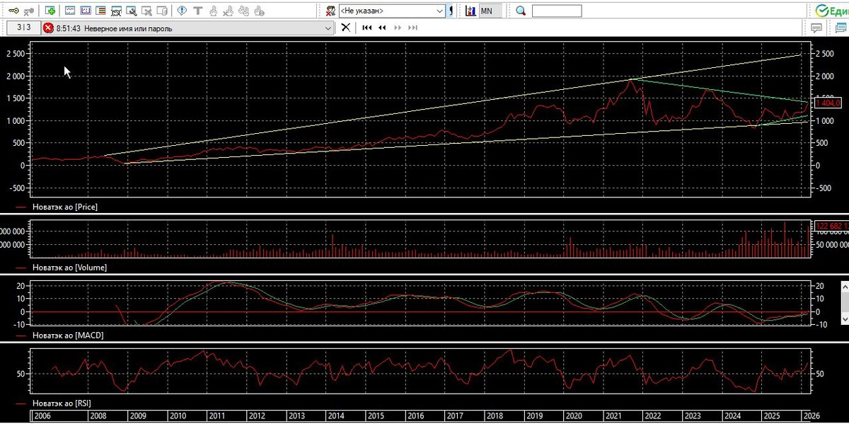This screenshot has height=424, width=849.
Task: Click the 2021 year label on time axis
Action: (613, 416)
